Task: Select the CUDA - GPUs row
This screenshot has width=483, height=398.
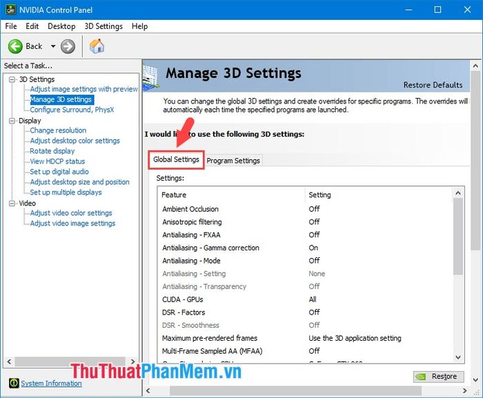Action: point(305,299)
